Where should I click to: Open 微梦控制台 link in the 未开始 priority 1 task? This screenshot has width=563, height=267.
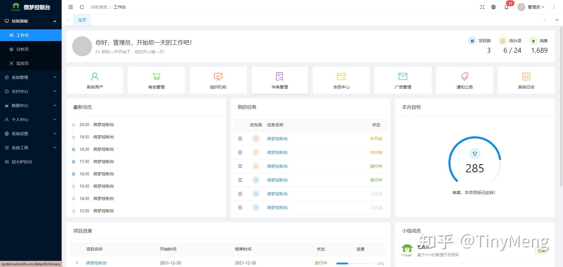click(277, 139)
